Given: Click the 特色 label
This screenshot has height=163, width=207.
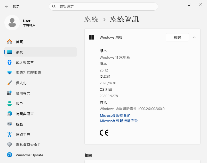Looking at the screenshot, I should coord(103,102).
